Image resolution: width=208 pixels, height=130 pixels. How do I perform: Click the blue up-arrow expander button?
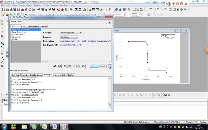point(110,68)
